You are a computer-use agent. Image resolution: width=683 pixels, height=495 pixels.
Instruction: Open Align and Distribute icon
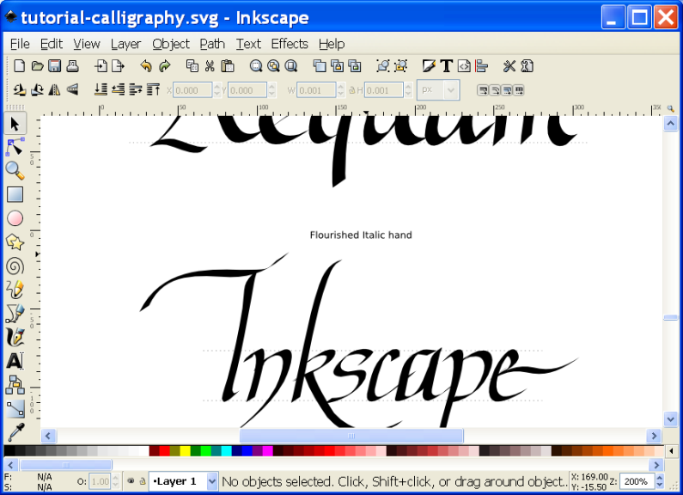click(x=481, y=66)
